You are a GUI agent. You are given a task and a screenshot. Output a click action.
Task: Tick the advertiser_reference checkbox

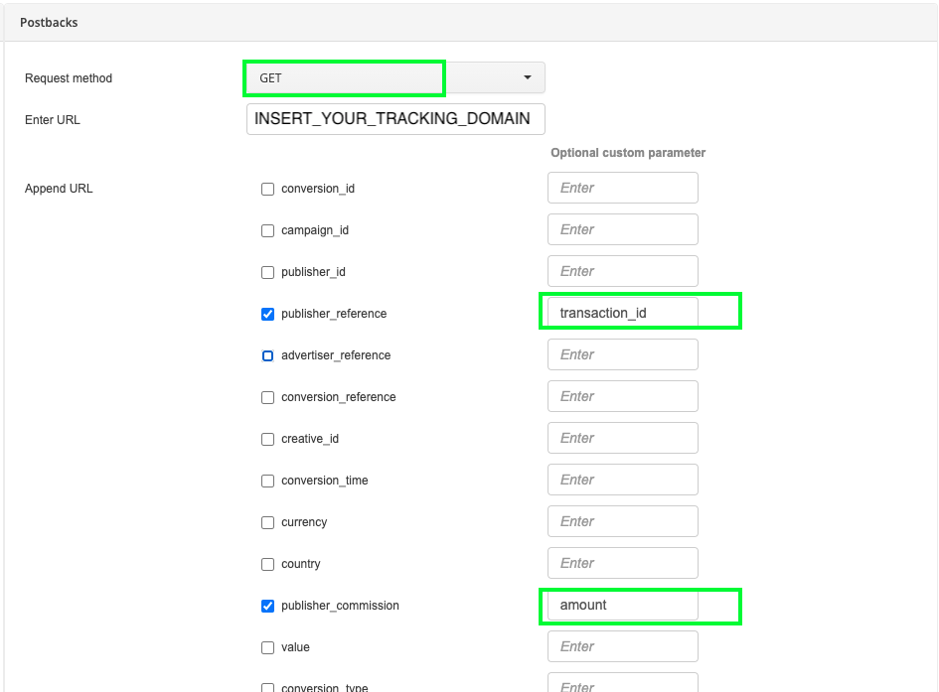[267, 355]
